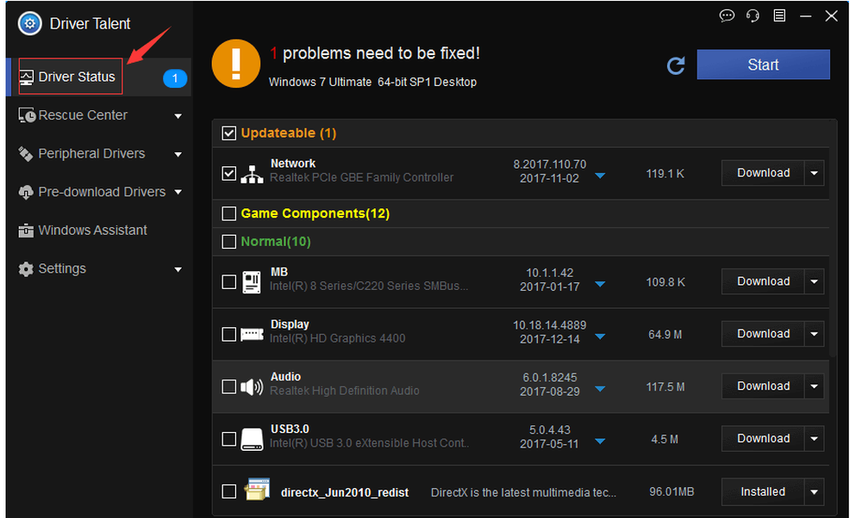The image size is (862, 518).
Task: Click the Windows Assistant toolbox icon
Action: (26, 231)
